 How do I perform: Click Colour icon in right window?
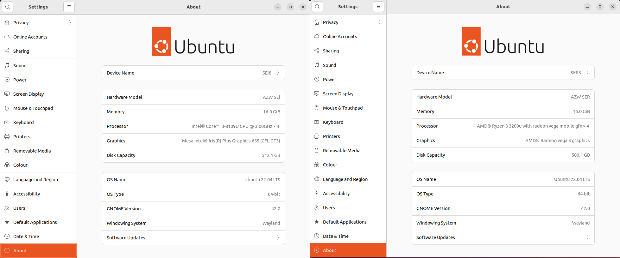[x=317, y=165]
